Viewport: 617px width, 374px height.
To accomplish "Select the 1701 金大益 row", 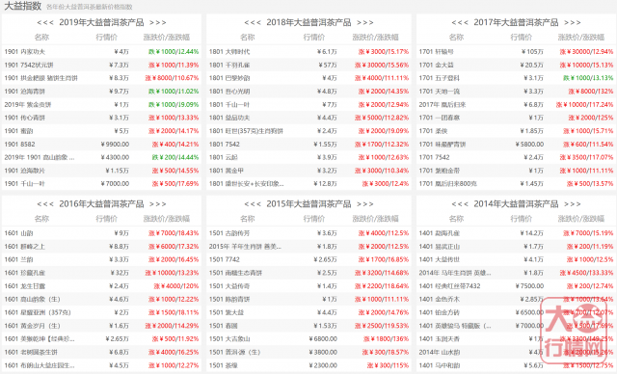I will coord(516,65).
